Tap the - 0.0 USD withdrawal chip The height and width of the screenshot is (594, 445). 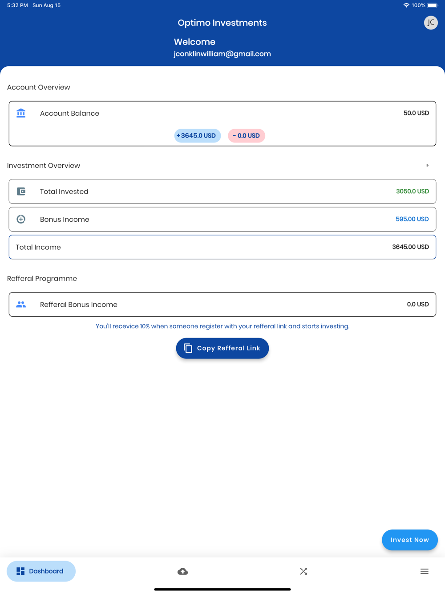point(246,136)
